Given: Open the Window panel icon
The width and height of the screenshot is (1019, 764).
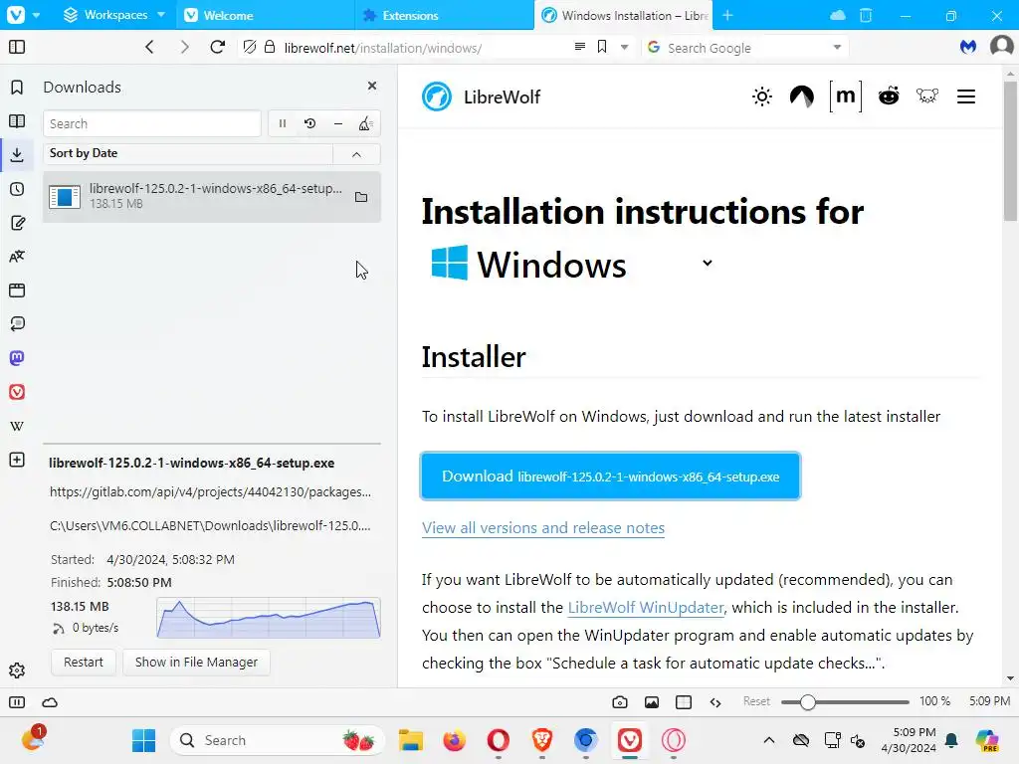Looking at the screenshot, I should [x=17, y=290].
